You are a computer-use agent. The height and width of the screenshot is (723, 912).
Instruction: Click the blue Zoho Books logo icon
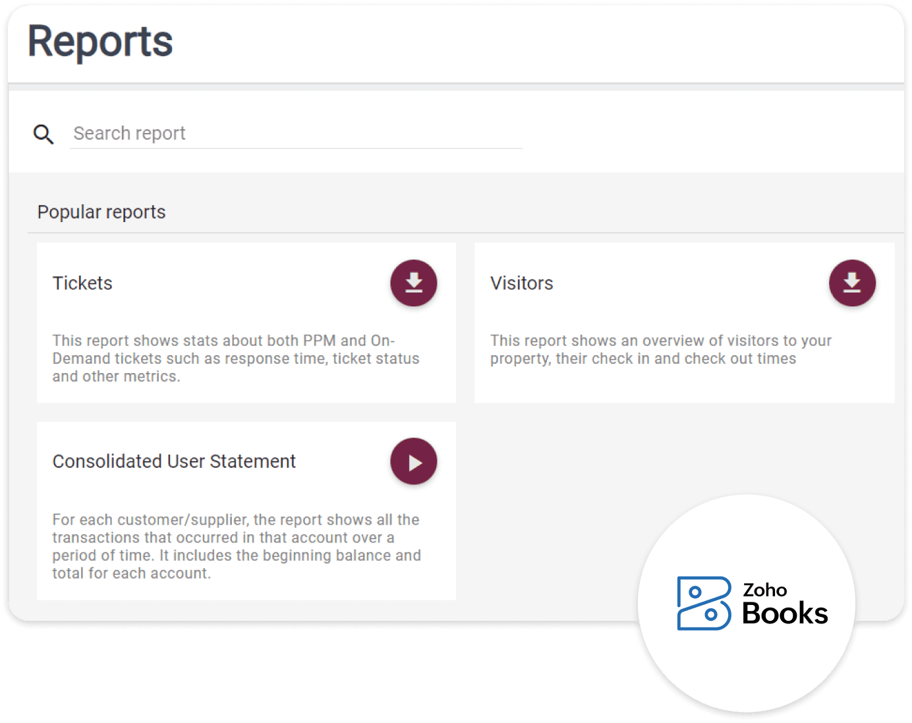[704, 604]
